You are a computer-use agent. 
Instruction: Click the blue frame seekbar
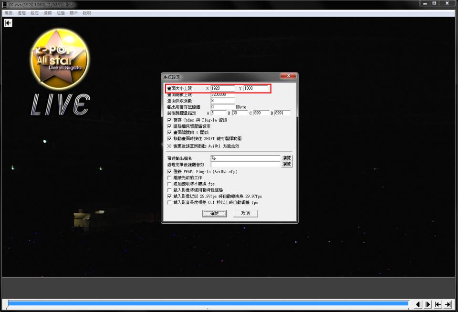[x=208, y=303]
